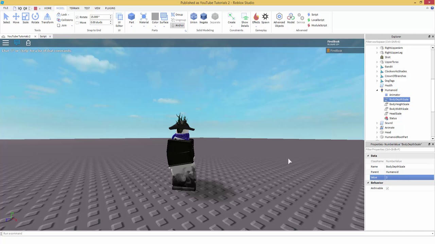This screenshot has height=244, width=435.
Task: Switch to the HOME ribbon tab
Action: click(x=48, y=8)
